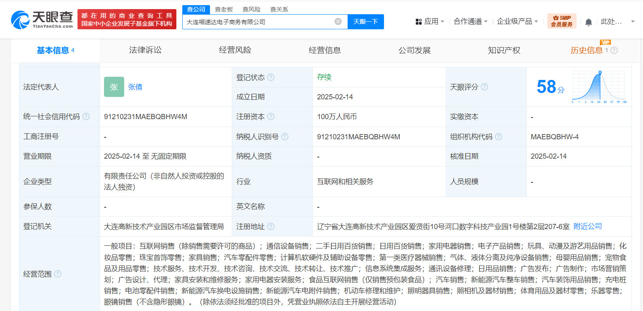Image resolution: width=643 pixels, height=311 pixels.
Task: Click the help icon next to 登记状态
Action: [x=271, y=77]
